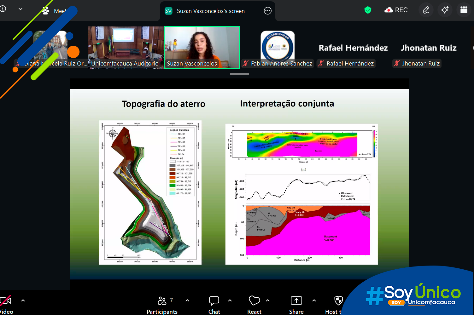Click the 'SE - 03' legend entry
The width and height of the screenshot is (474, 315).
(178, 142)
